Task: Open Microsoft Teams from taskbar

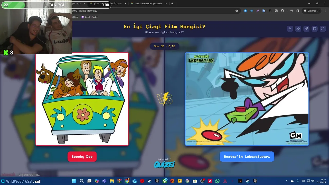Action: pos(104,181)
